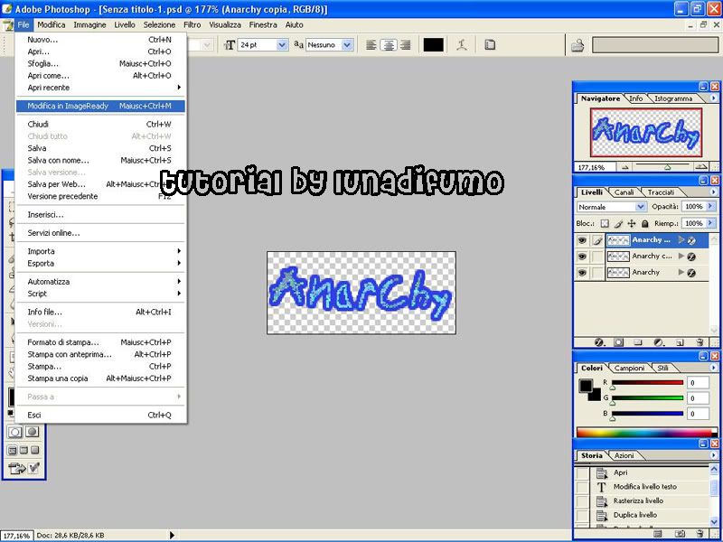
Task: Click layer style icon on bottom Anarchy layer
Action: (x=691, y=273)
